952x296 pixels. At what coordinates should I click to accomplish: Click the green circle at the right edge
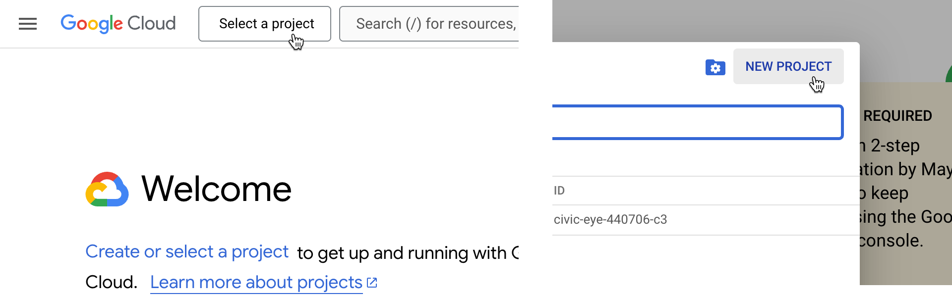(x=949, y=74)
